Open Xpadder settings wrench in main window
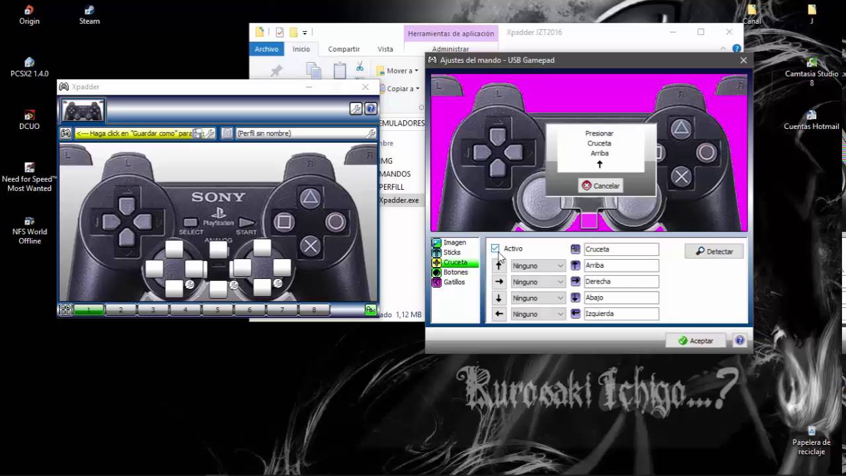Viewport: 846px width, 476px height. coord(356,109)
